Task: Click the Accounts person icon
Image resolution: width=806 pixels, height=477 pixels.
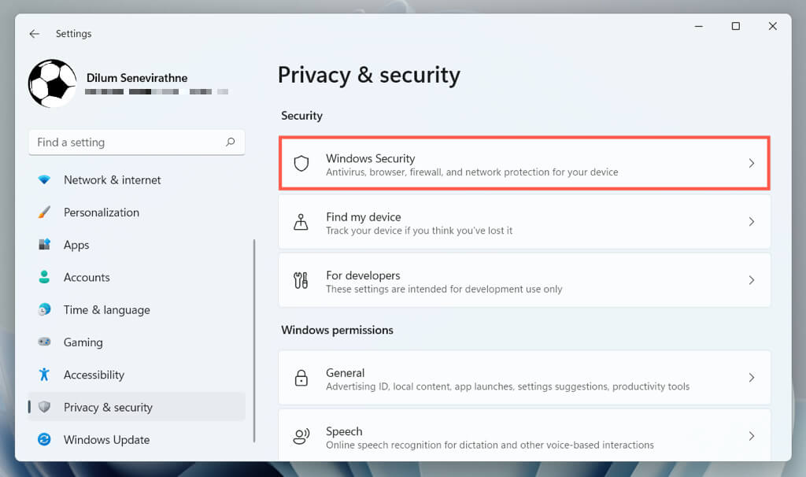Action: (x=45, y=277)
